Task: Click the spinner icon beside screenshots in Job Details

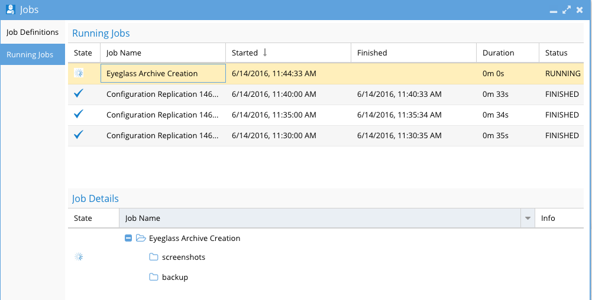Action: tap(79, 257)
